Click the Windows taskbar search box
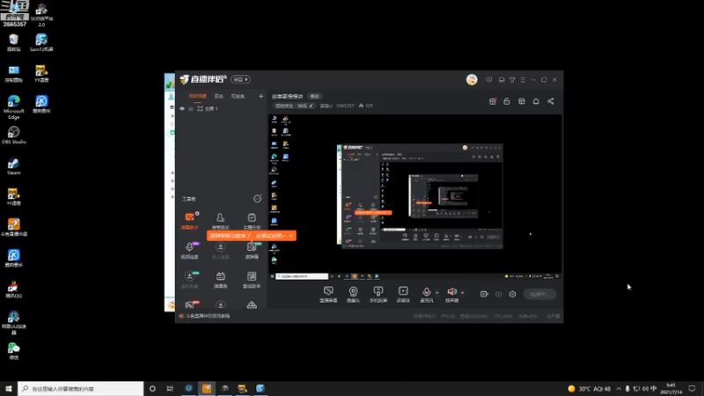The height and width of the screenshot is (396, 704). 81,389
